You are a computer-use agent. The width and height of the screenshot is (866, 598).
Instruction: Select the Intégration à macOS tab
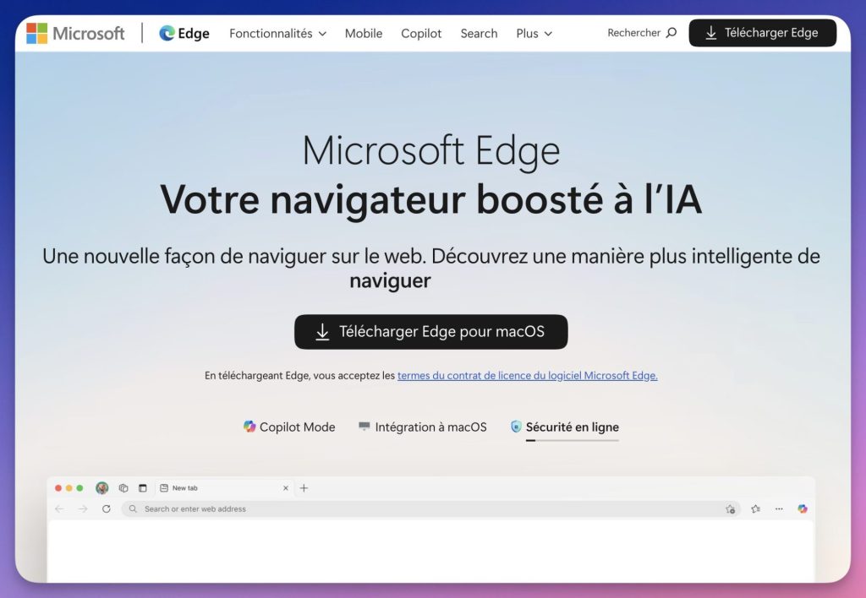coord(423,427)
